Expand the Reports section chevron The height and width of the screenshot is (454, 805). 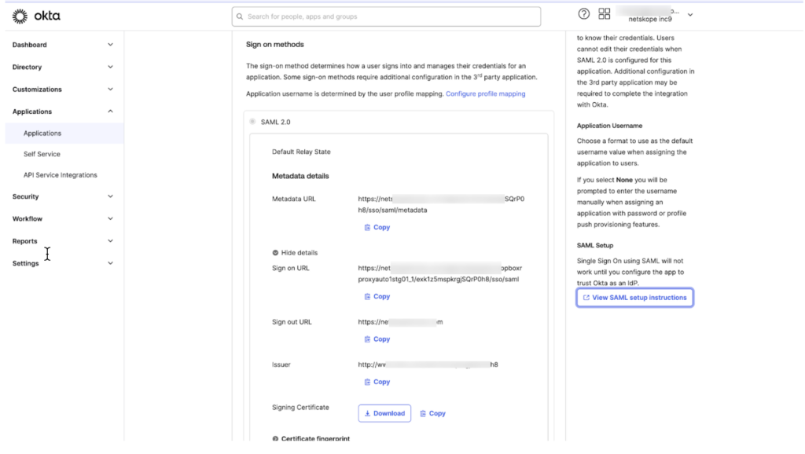(110, 241)
